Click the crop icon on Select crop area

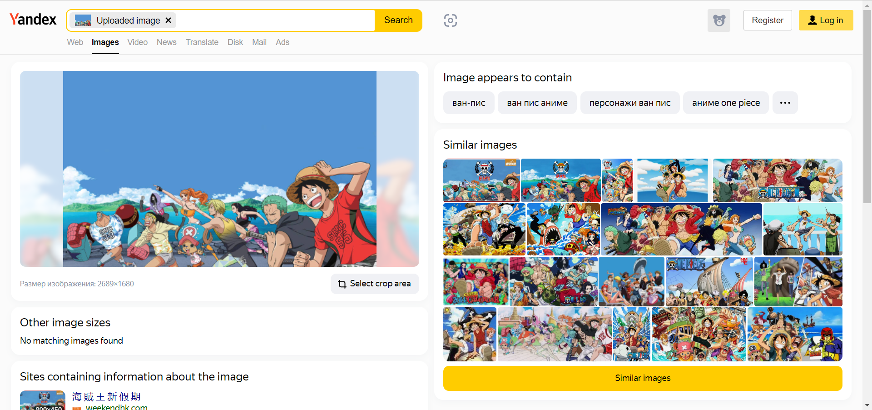(x=342, y=284)
